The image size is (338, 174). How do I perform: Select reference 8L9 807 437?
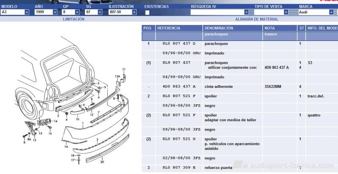pos(177,63)
